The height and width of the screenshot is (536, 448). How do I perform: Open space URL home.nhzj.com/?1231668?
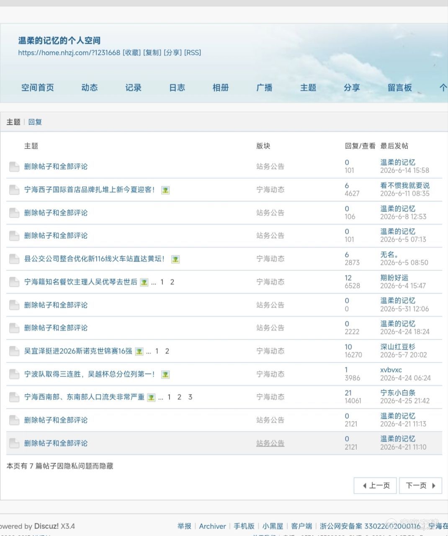tap(69, 53)
